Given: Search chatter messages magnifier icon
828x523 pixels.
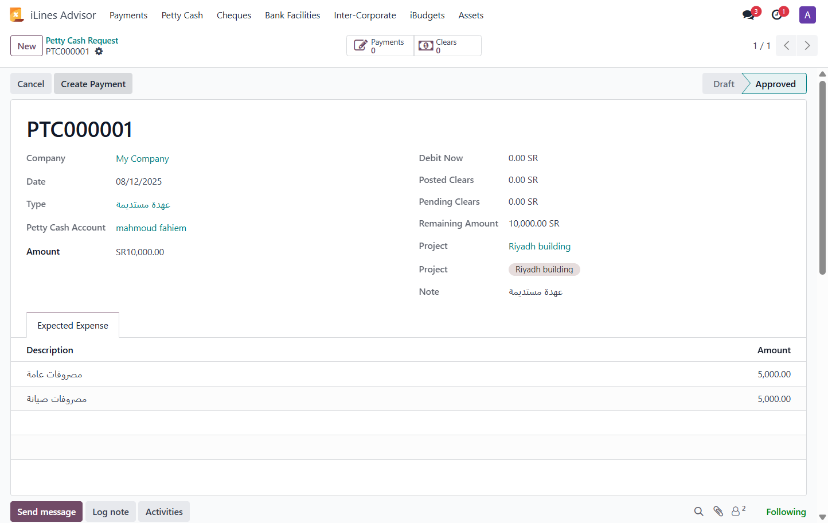Looking at the screenshot, I should tap(698, 512).
